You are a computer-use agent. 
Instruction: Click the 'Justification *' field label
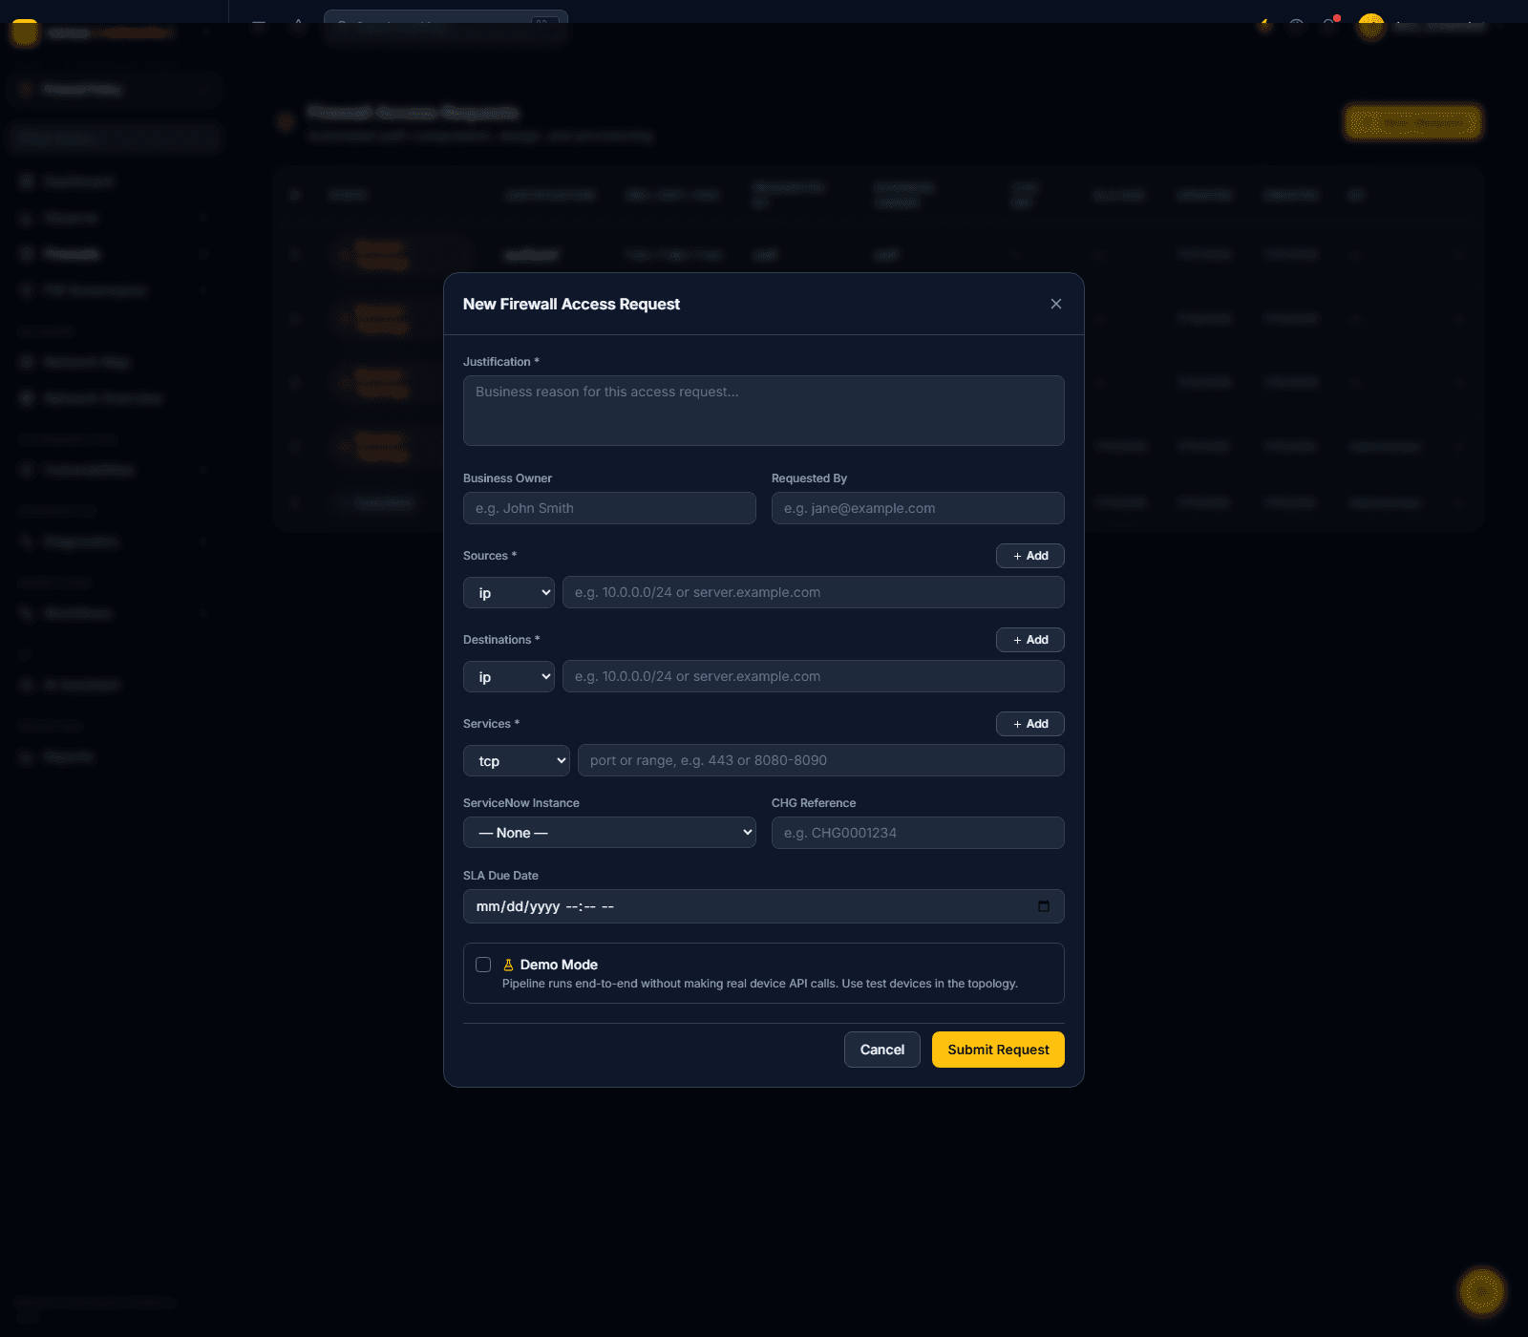point(501,362)
